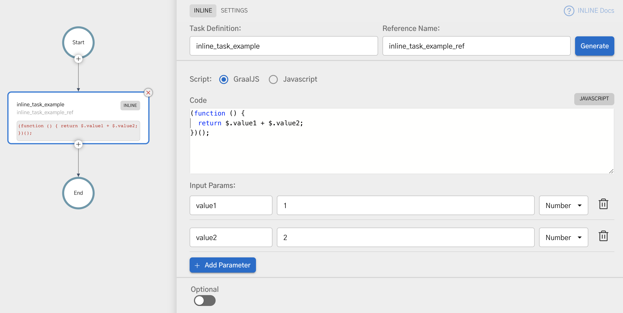Select the INLINE tab
The width and height of the screenshot is (623, 313).
(x=203, y=11)
